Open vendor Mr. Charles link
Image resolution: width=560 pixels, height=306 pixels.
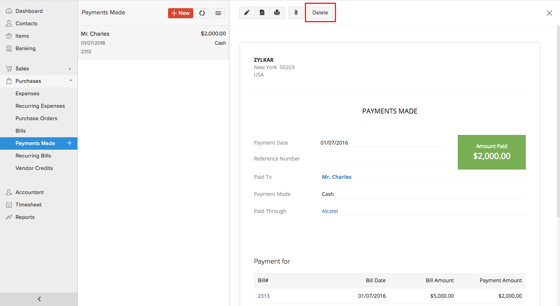(x=336, y=177)
